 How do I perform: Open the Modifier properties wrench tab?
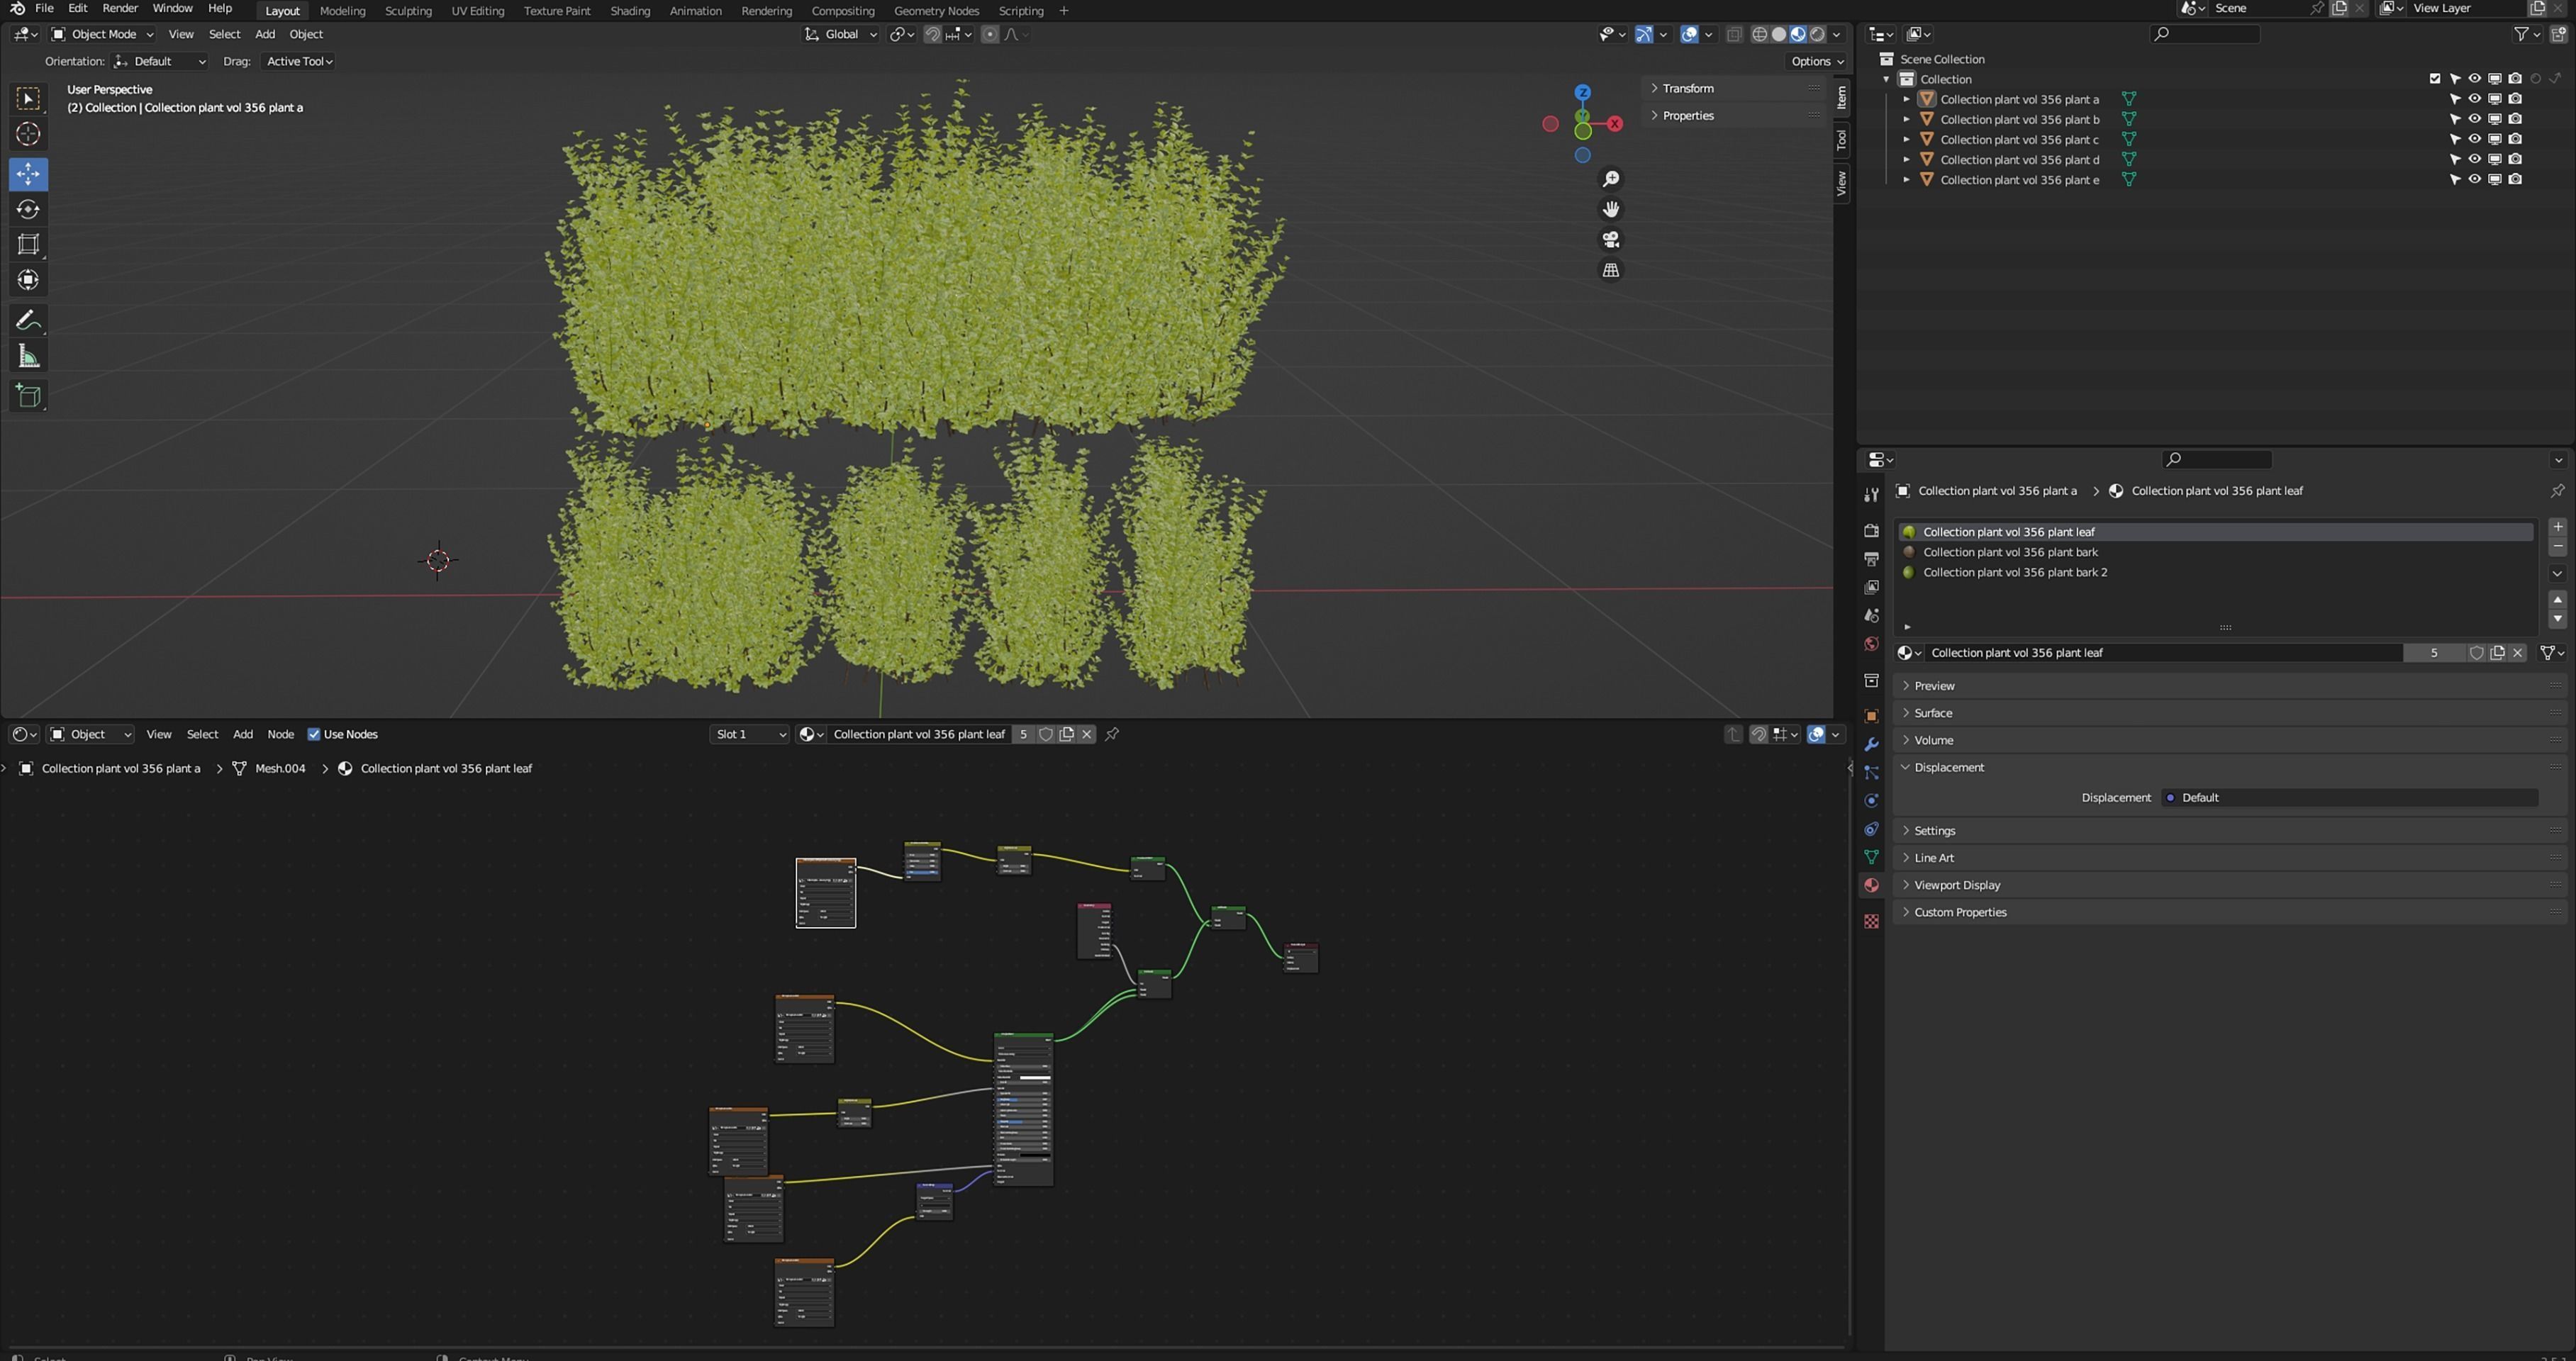coord(1871,744)
